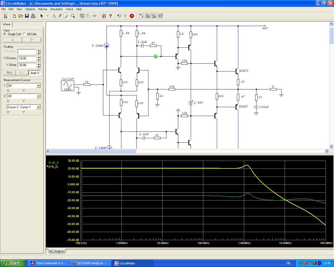
Task: Click the schematic horizontal scrollbar thumb
Action: click(93, 151)
